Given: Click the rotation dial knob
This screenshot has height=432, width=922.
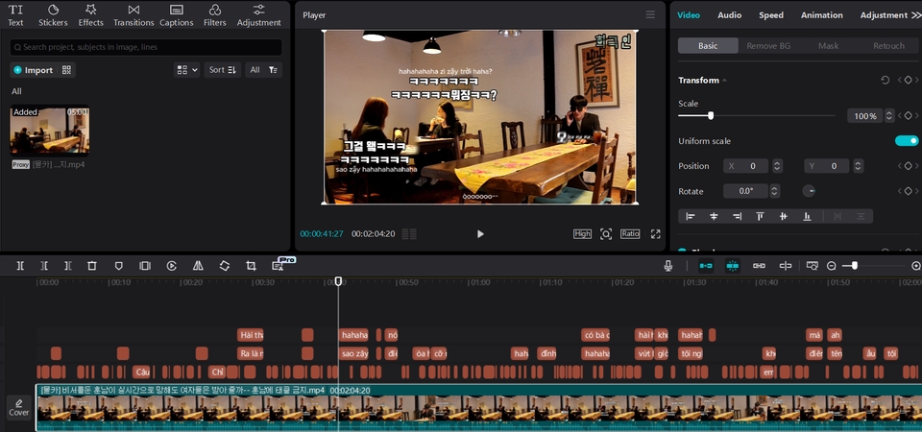Looking at the screenshot, I should point(809,191).
